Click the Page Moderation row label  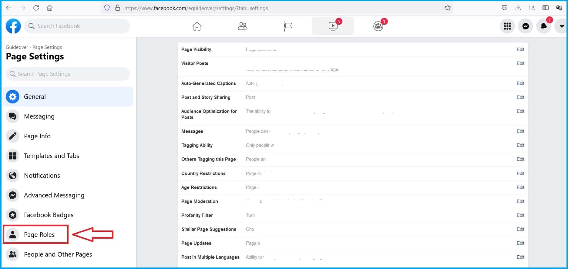(x=200, y=201)
